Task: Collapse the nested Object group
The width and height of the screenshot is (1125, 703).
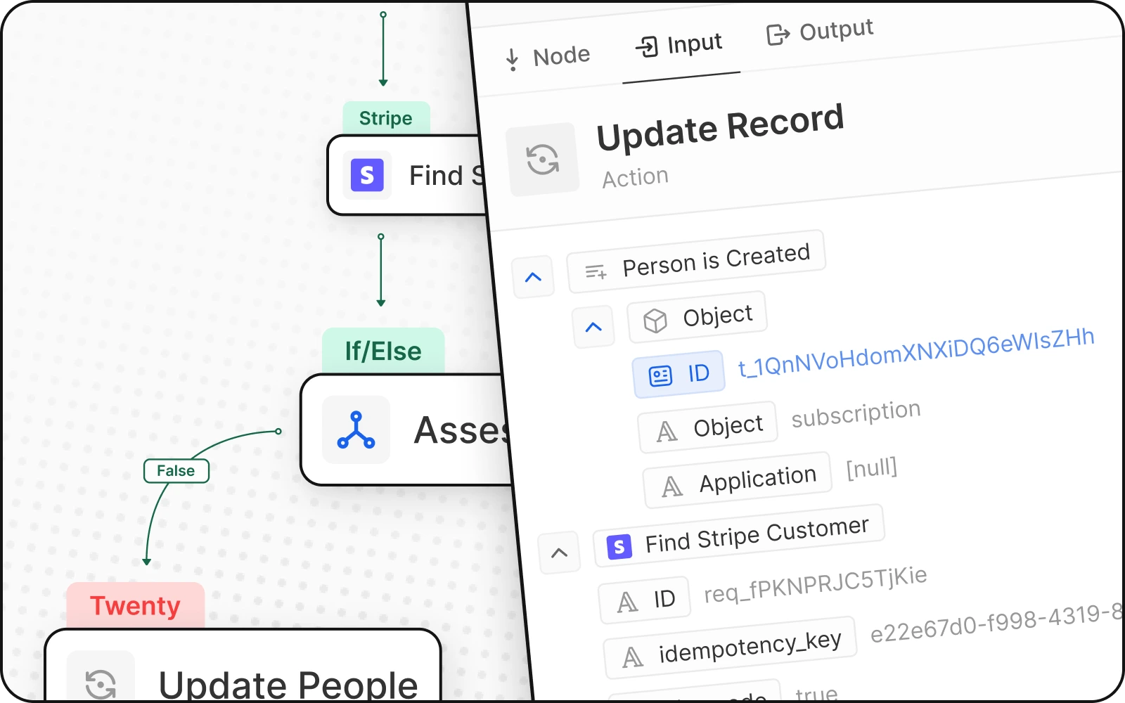Action: click(x=593, y=328)
